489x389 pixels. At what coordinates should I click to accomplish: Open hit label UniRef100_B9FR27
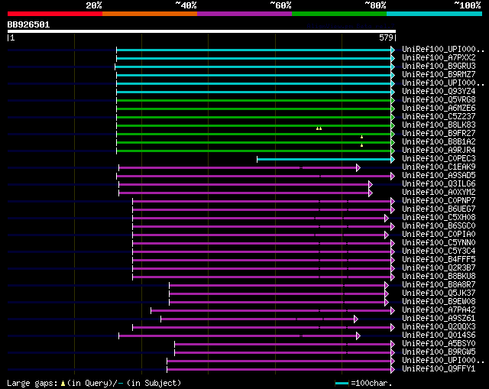coord(439,133)
